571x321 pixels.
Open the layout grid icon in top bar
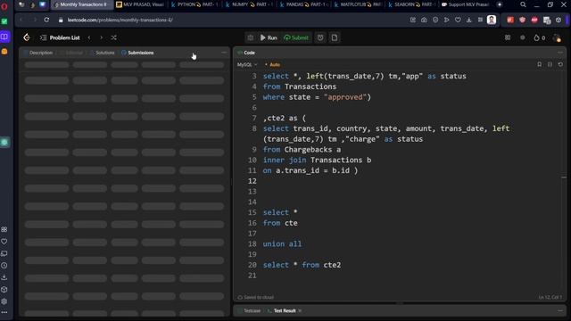(x=508, y=37)
